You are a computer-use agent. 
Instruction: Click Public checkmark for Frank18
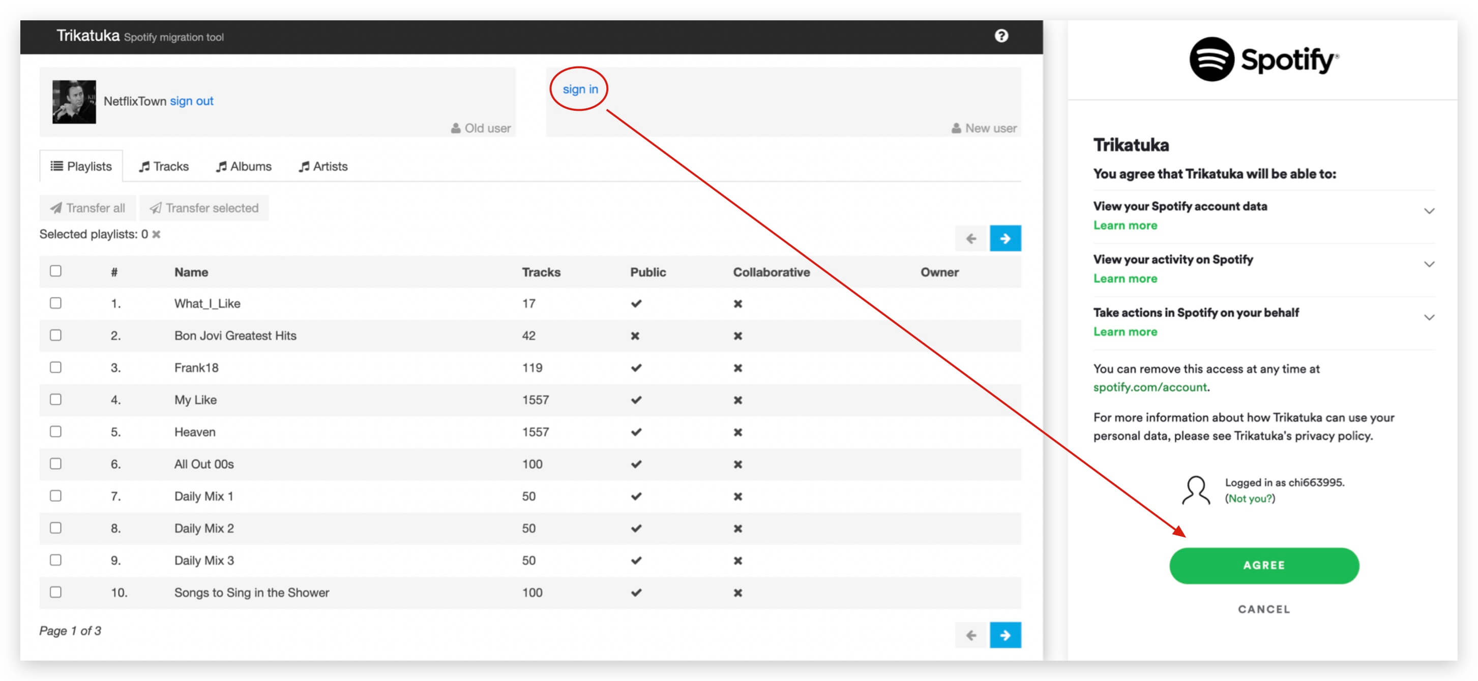tap(636, 367)
